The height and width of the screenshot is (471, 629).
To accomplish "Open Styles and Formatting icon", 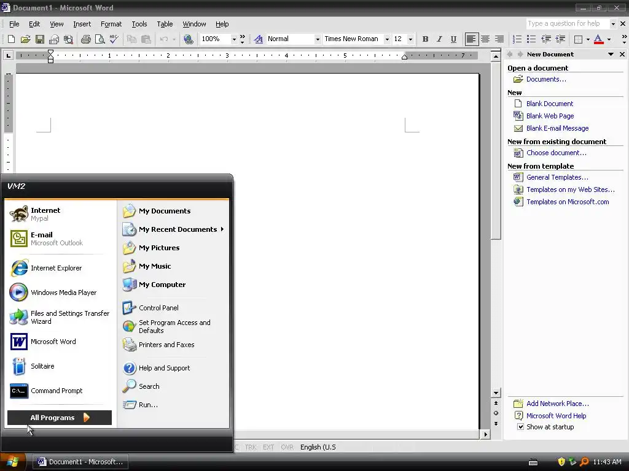I will tap(259, 39).
